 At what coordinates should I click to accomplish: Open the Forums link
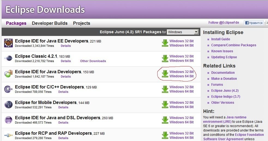point(217,84)
